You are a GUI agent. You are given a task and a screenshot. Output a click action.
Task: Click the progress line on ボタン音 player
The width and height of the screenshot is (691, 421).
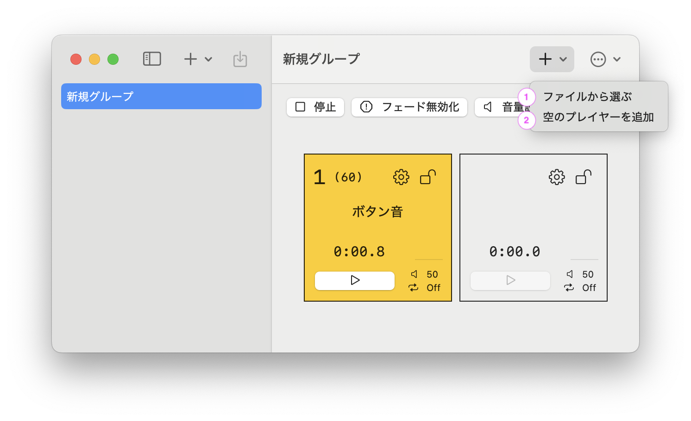pos(429,260)
